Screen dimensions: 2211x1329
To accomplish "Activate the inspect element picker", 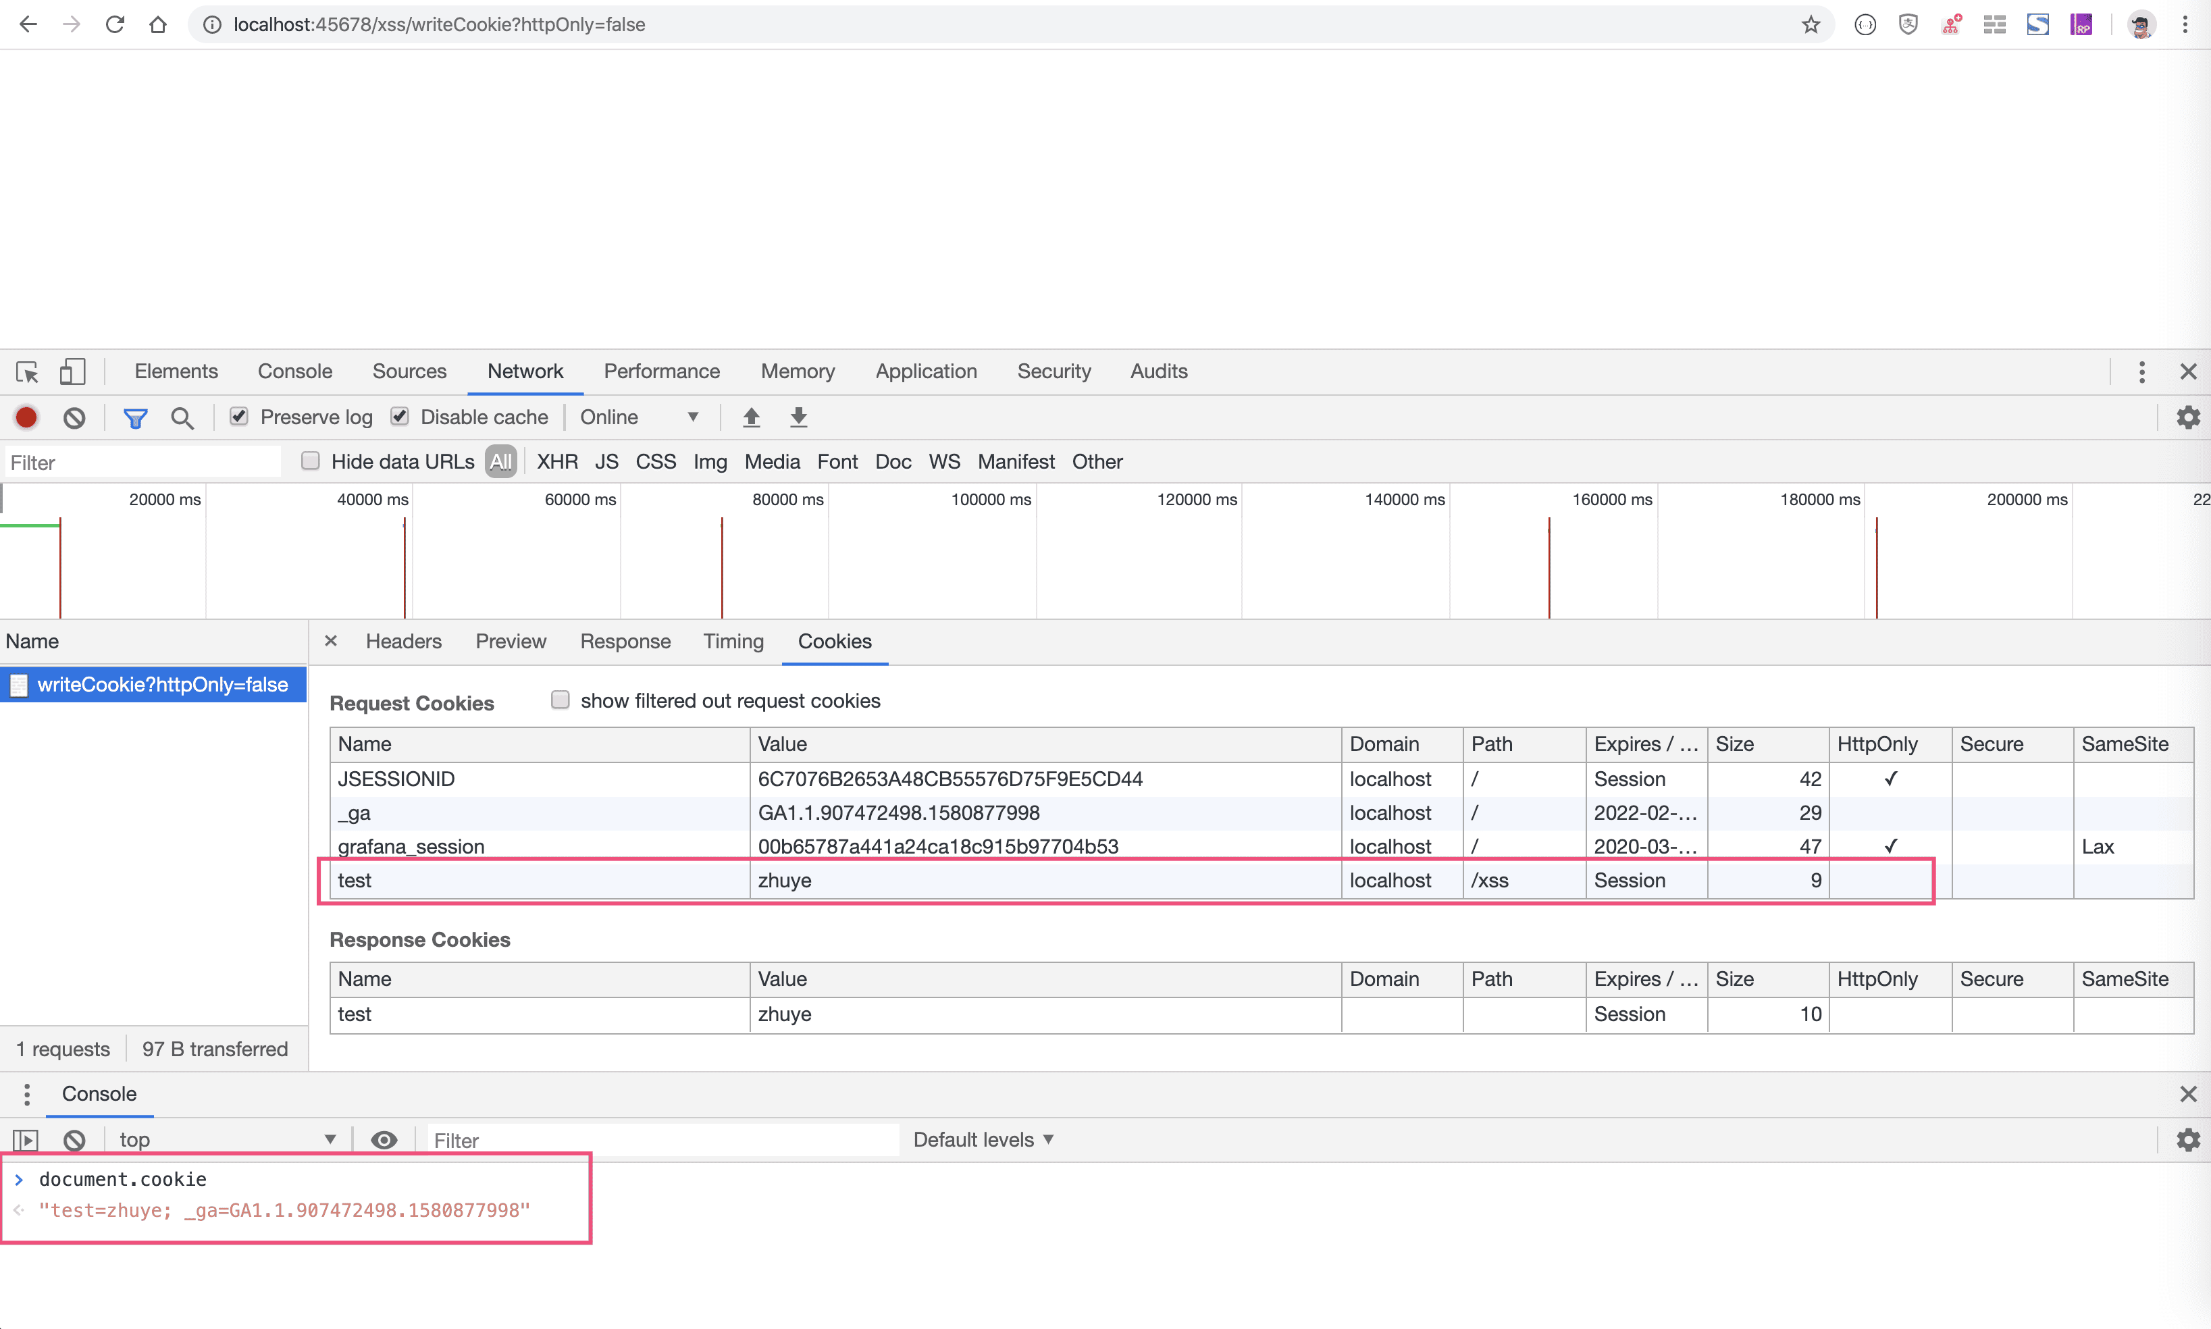I will click(27, 371).
